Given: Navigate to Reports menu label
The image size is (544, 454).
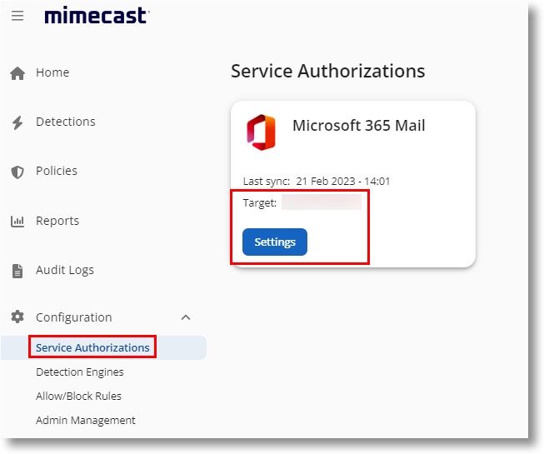Looking at the screenshot, I should (57, 221).
